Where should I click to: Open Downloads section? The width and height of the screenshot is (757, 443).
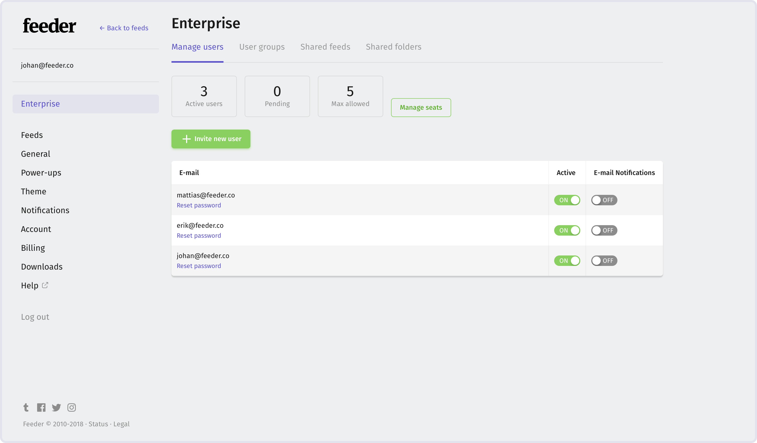[42, 267]
